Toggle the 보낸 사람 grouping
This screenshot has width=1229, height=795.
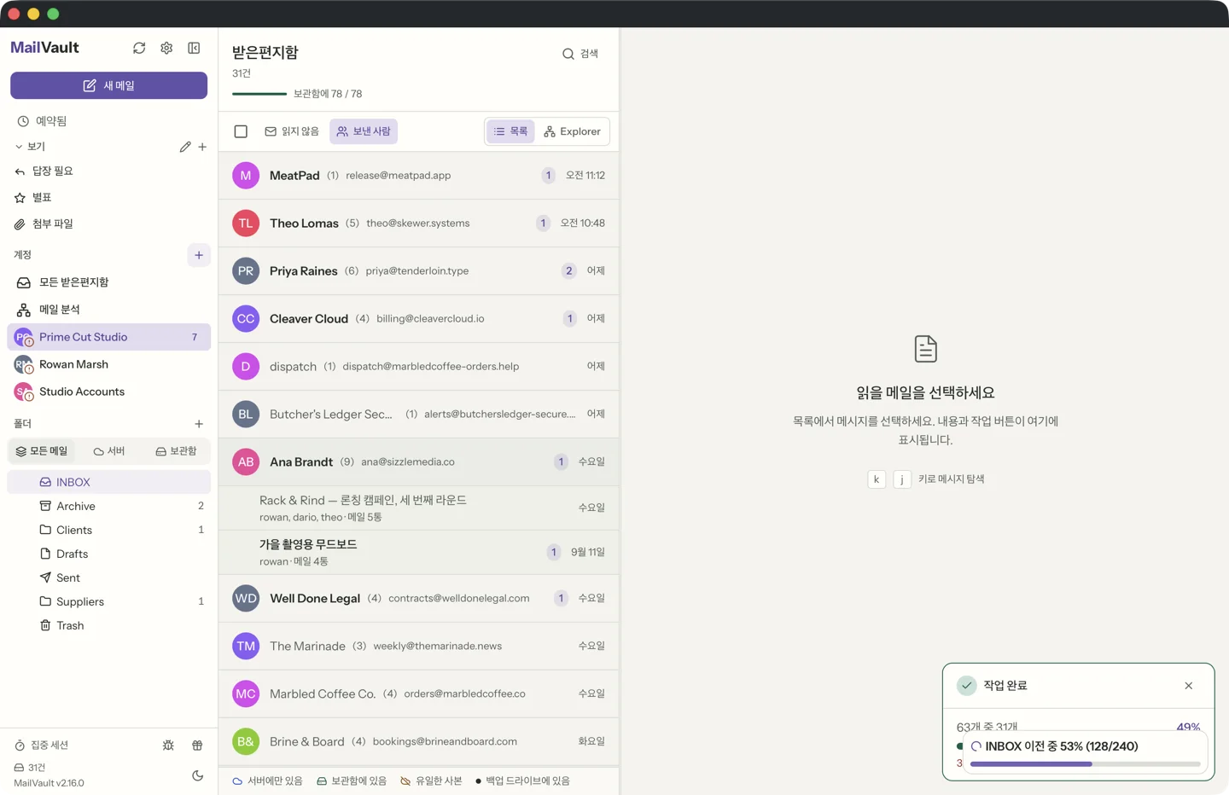pos(364,131)
